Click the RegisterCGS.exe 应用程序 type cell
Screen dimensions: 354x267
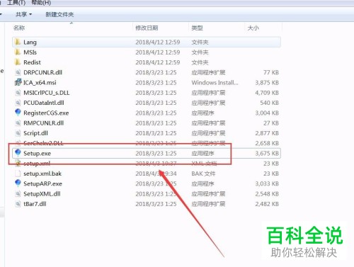(x=202, y=113)
